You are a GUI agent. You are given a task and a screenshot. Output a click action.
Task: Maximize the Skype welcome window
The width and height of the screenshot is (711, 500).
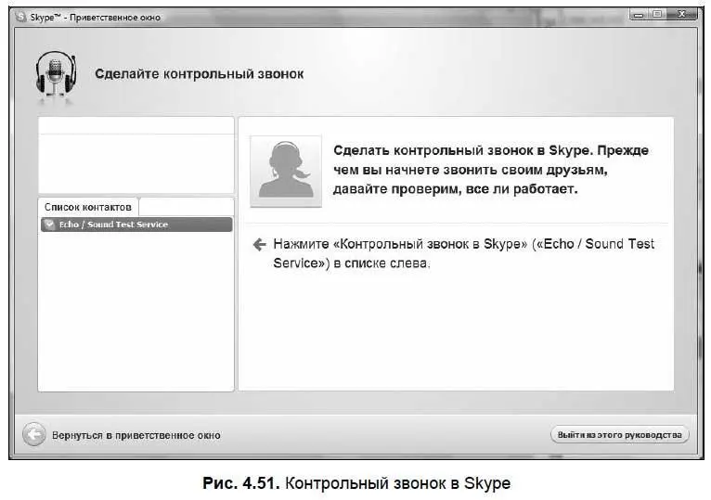click(657, 15)
